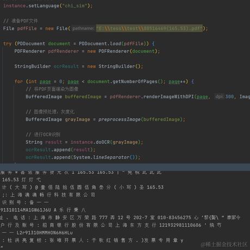Click account number "121932981110606" in console
Viewport: 250px width, 250px height.
pyautogui.click(x=180, y=225)
